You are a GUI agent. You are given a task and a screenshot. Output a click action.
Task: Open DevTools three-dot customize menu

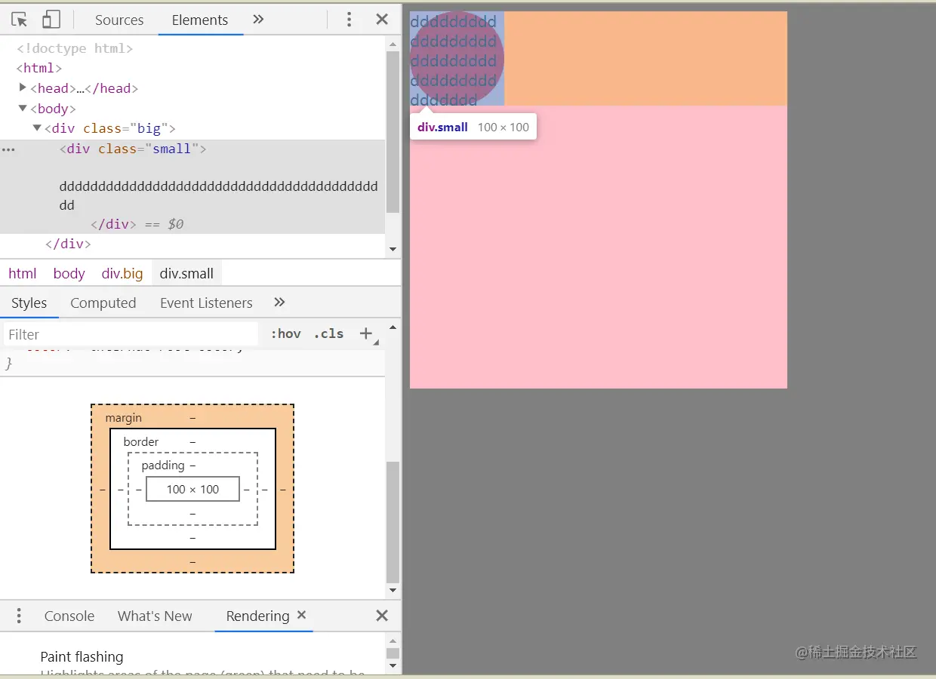(349, 20)
